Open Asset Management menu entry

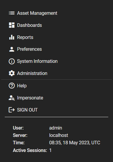tap(37, 13)
